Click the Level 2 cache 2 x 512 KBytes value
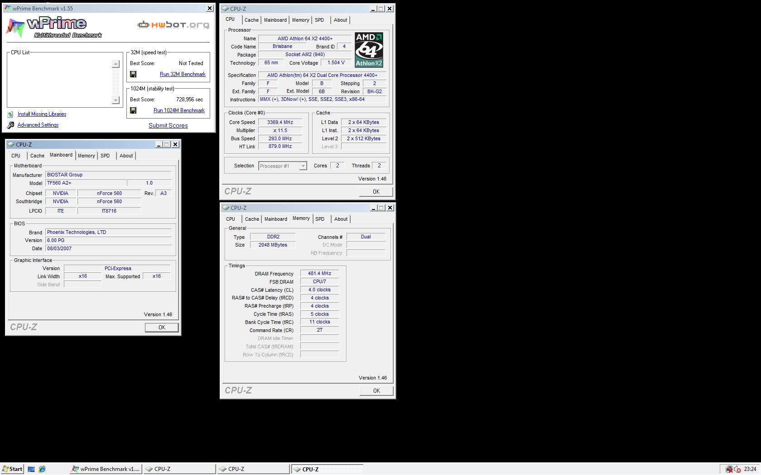 coord(364,138)
